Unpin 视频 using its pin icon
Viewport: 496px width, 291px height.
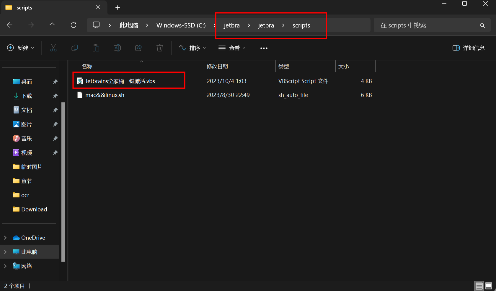(55, 152)
